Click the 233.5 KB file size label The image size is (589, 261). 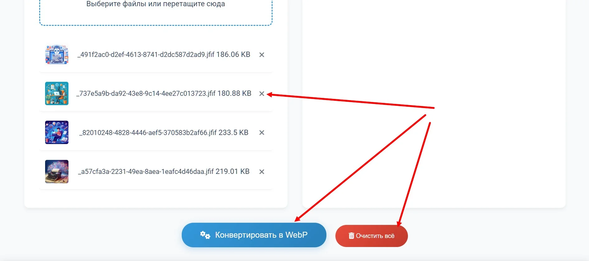tap(233, 133)
